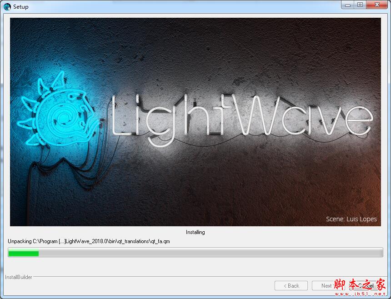
Task: Click the 'Unpacking C:\Program' status text
Action: pos(89,241)
